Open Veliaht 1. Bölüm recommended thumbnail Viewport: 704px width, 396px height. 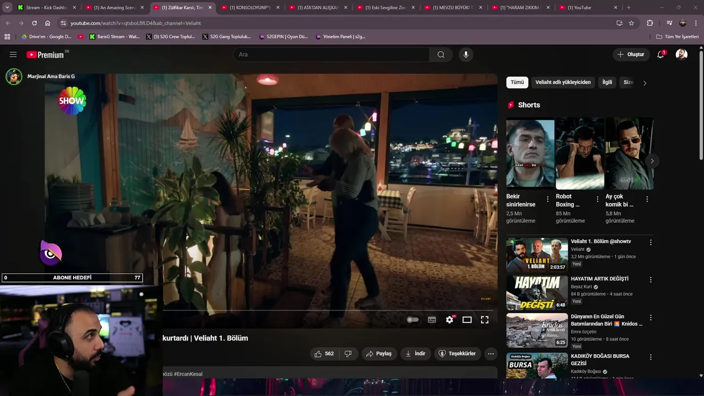click(x=537, y=255)
